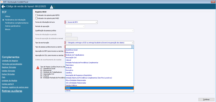Collapse Tipo de pessoa jurídica imune dropdown arrow
Viewport: 216px width, 102px height.
(133, 47)
